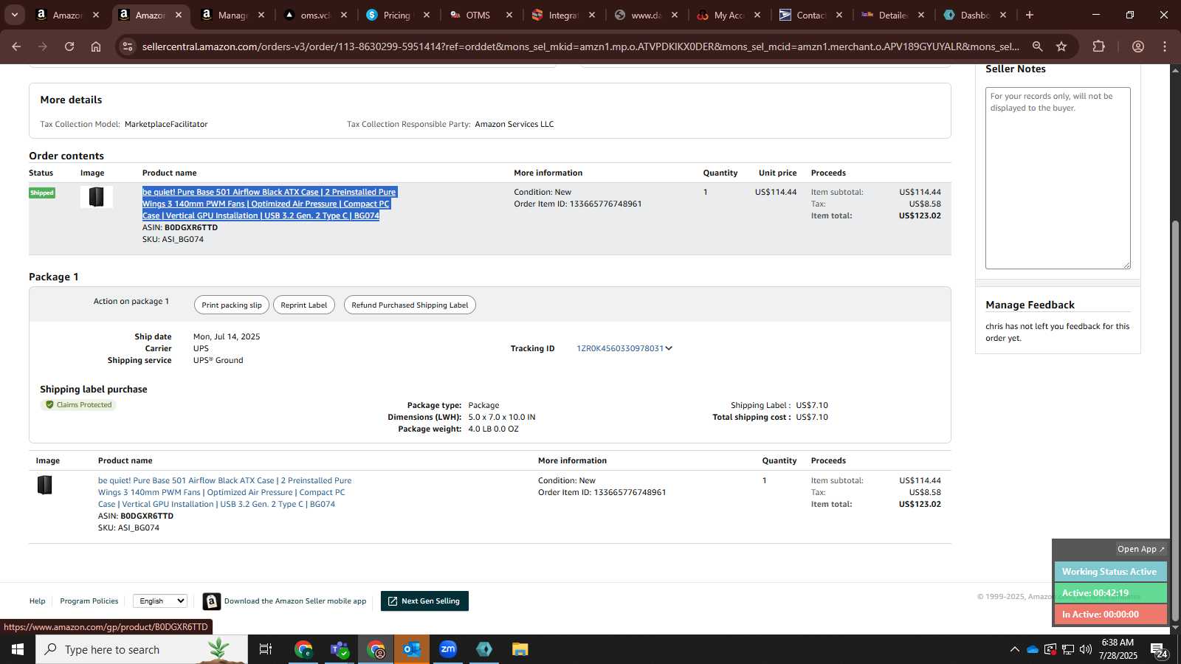The width and height of the screenshot is (1181, 664).
Task: Open the package product name link
Action: point(224,492)
